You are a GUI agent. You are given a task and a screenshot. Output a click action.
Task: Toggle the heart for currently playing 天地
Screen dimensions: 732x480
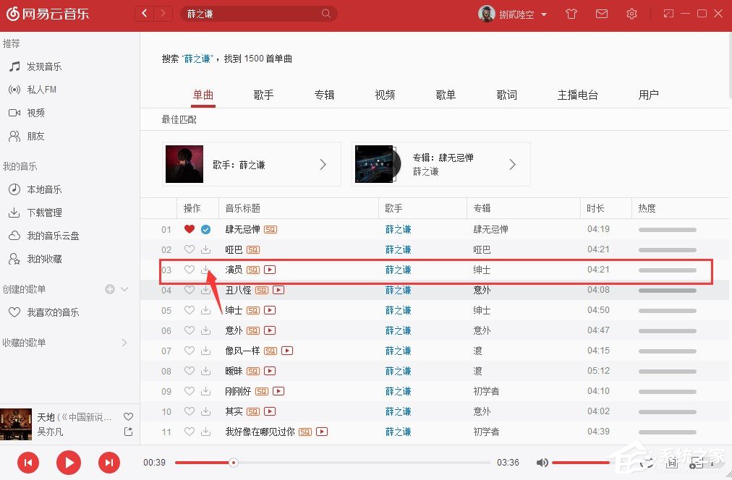click(127, 416)
